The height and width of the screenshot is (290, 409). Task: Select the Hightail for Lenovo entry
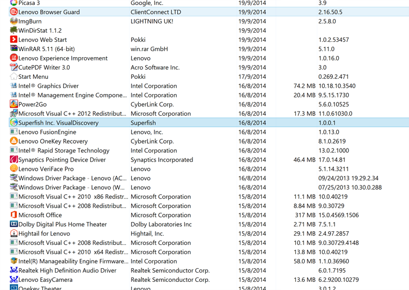tap(44, 233)
